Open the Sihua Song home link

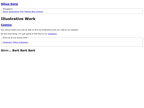(9, 4)
